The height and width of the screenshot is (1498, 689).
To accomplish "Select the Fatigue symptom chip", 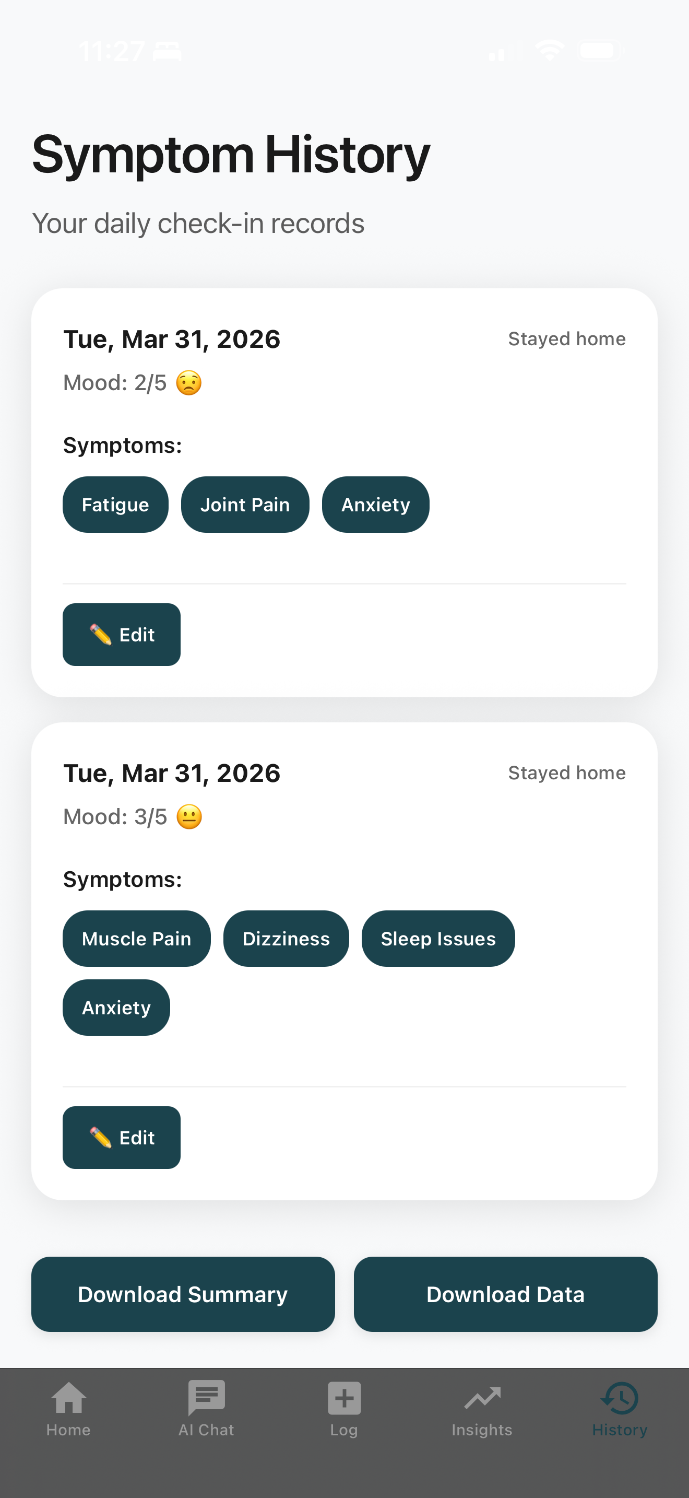I will coord(115,504).
